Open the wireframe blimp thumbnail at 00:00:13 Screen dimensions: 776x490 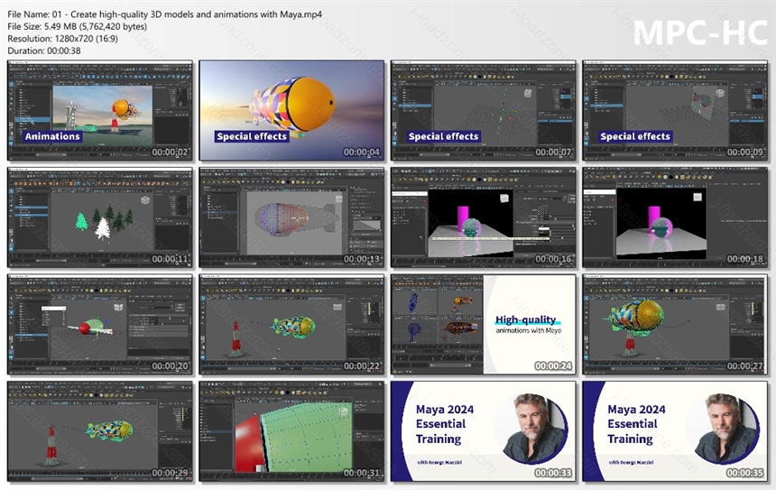click(291, 217)
